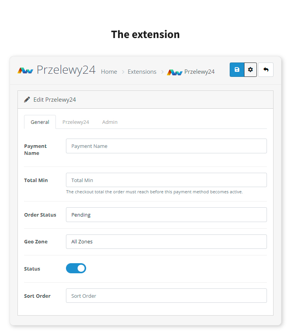The height and width of the screenshot is (335, 291).
Task: Open the Geo Zone dropdown showing All Zones
Action: point(166,241)
